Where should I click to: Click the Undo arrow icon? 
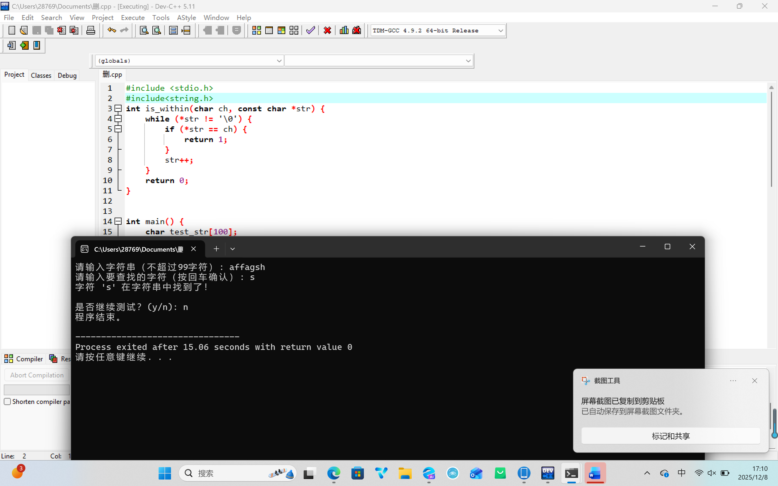tap(111, 31)
